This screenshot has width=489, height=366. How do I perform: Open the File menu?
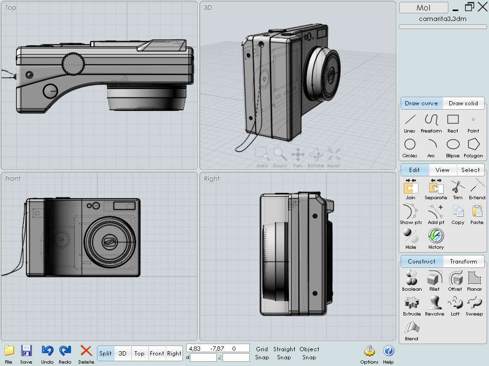(9, 352)
